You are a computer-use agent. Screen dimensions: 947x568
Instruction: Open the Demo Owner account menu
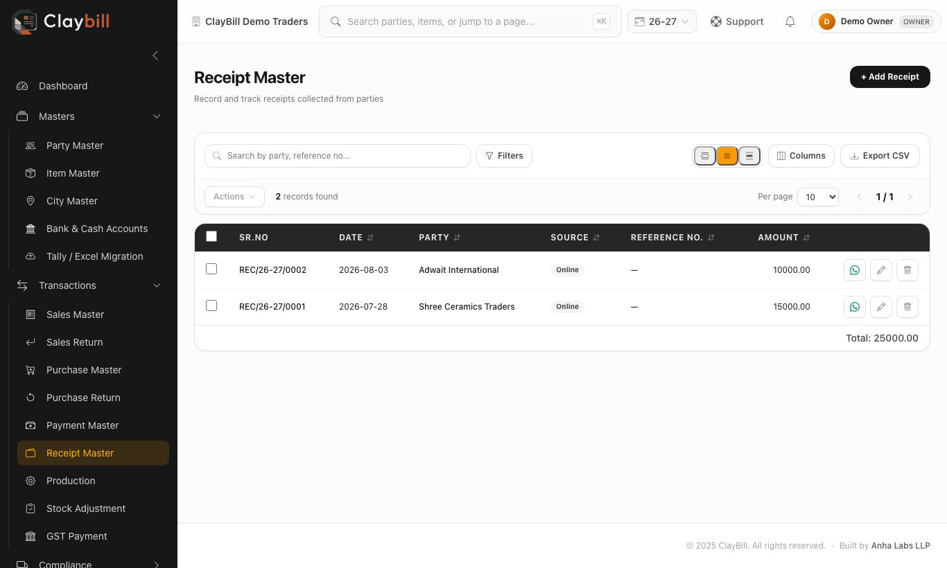pyautogui.click(x=876, y=21)
